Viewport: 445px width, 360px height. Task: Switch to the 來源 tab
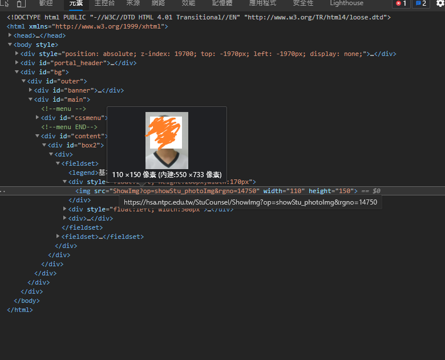(x=133, y=3)
